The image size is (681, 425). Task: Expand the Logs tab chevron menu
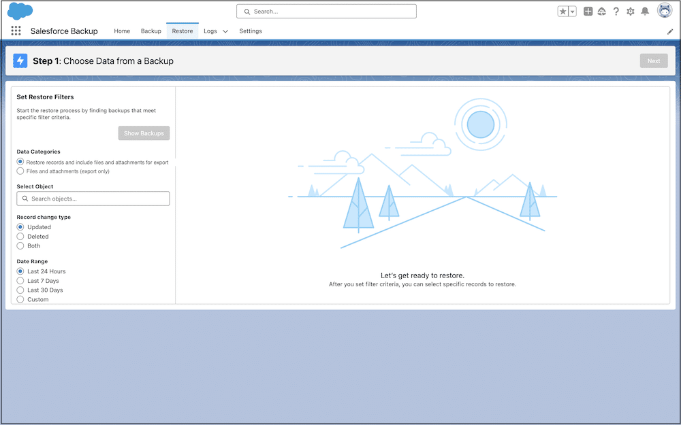[x=225, y=31]
